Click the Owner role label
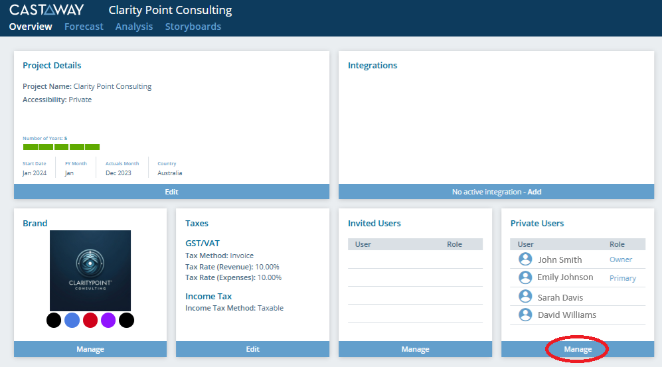 pyautogui.click(x=621, y=259)
